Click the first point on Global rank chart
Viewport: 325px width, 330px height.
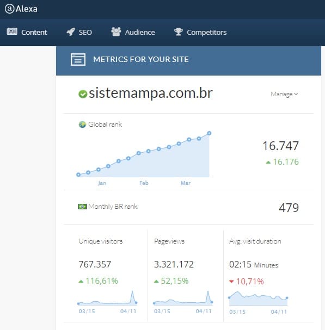(x=78, y=175)
